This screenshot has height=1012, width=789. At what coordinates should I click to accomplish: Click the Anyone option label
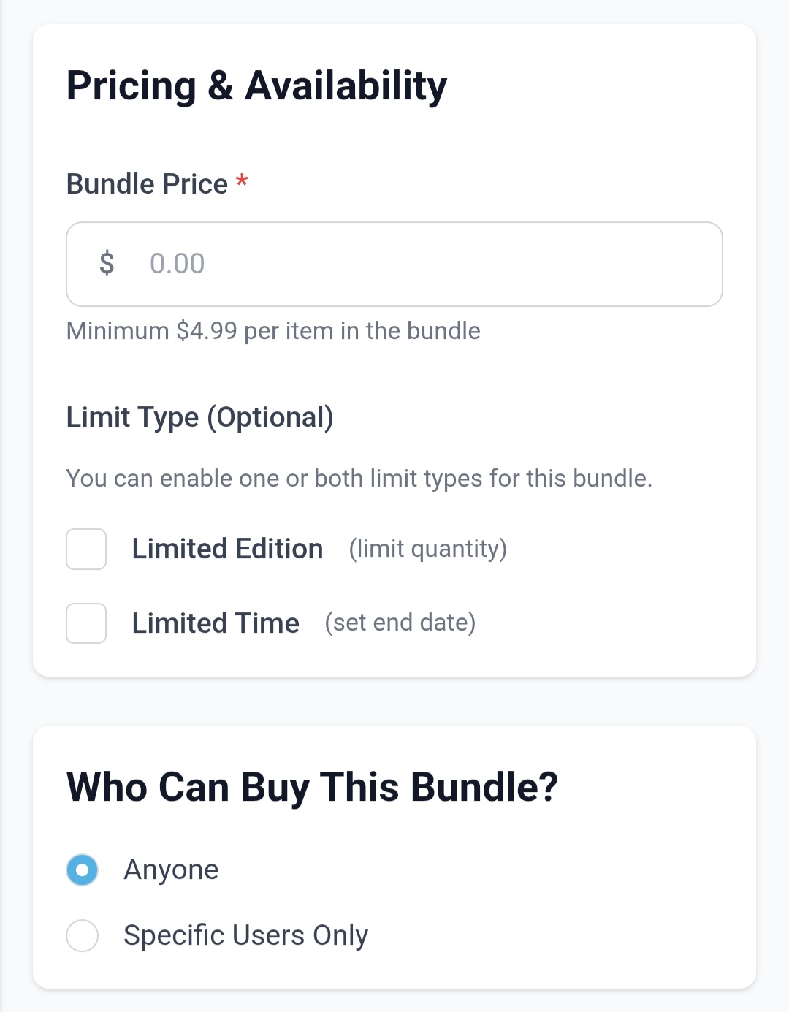[x=171, y=870]
